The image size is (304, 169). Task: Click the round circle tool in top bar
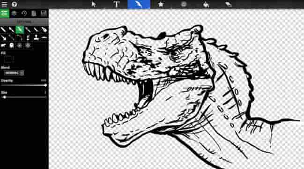point(184,4)
